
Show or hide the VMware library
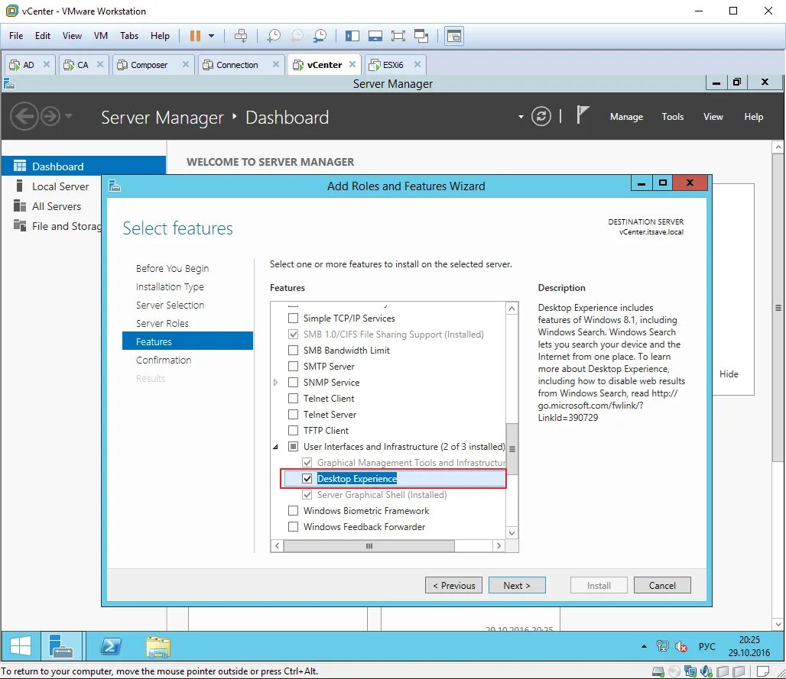click(352, 36)
